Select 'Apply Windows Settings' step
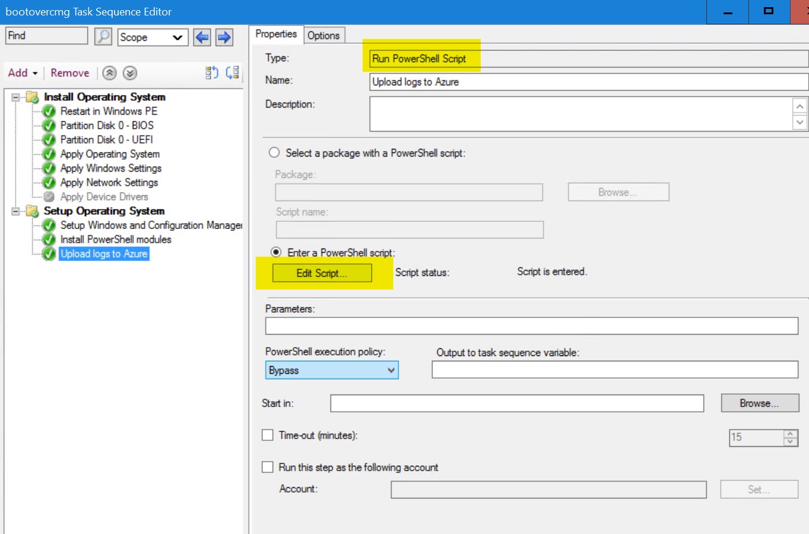 (x=111, y=168)
